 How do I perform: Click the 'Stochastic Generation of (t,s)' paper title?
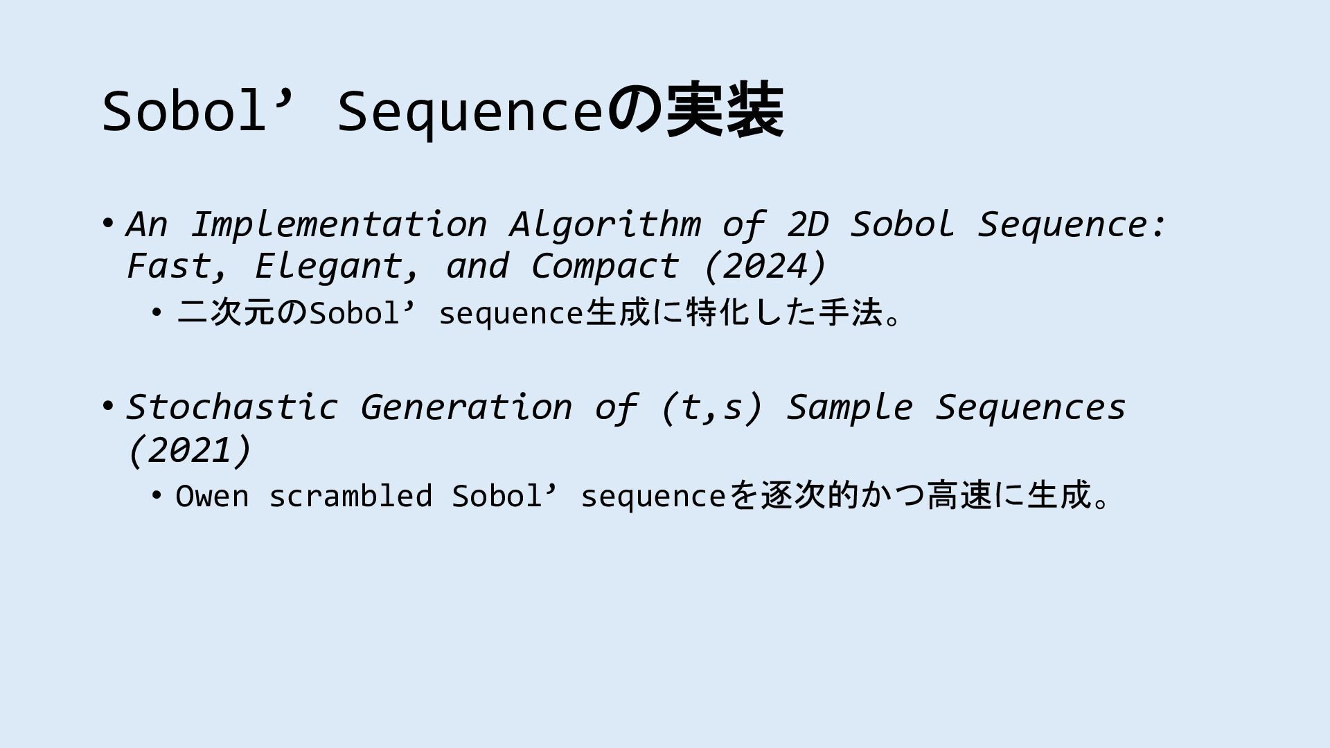[x=443, y=407]
